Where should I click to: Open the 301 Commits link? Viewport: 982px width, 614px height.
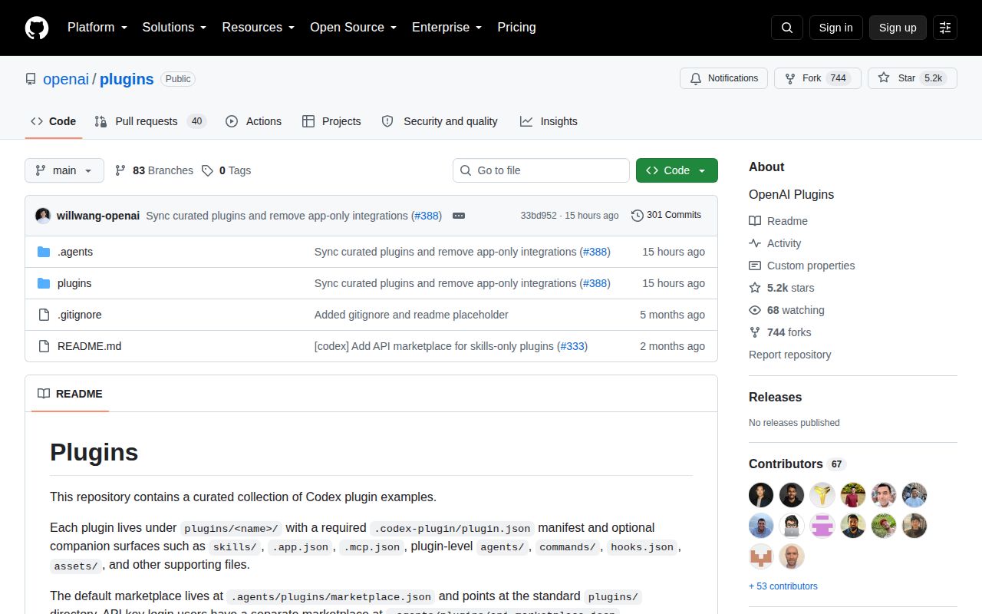666,216
